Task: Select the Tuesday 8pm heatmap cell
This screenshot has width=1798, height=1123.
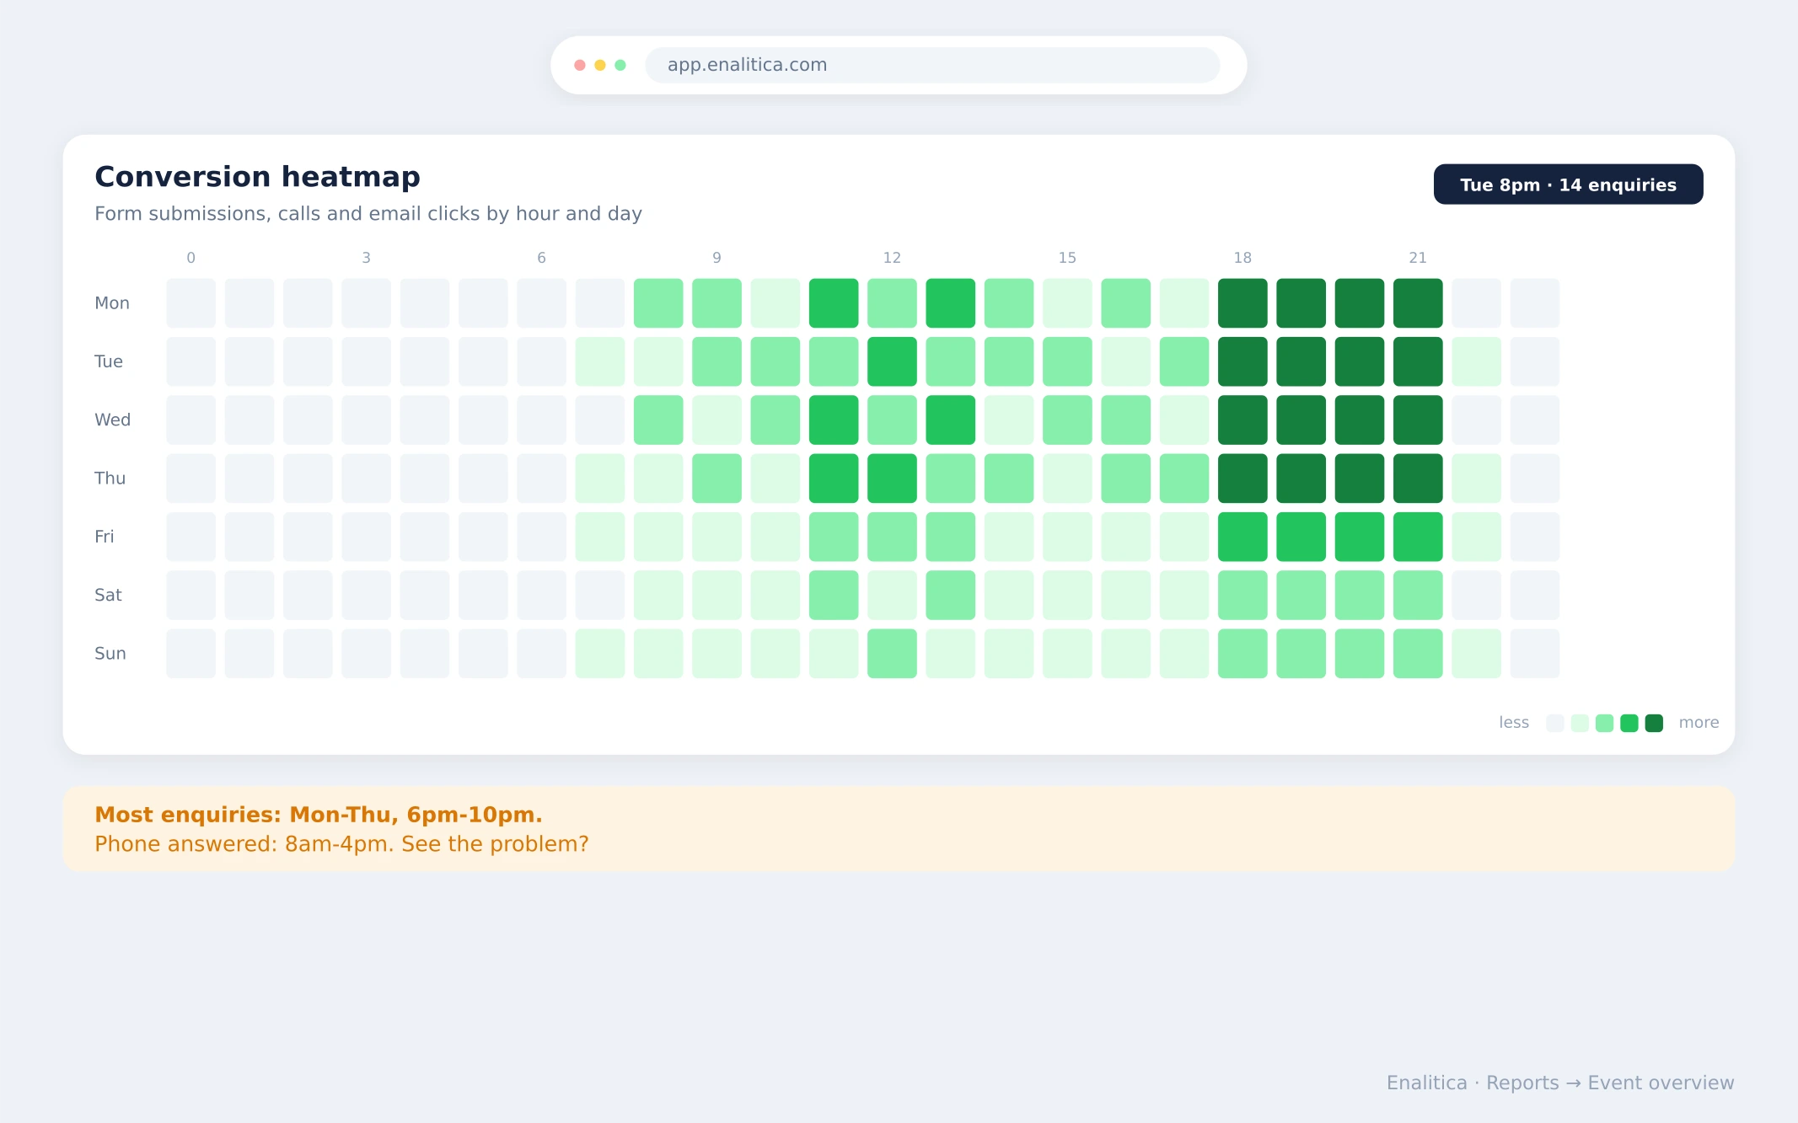Action: coord(1360,361)
